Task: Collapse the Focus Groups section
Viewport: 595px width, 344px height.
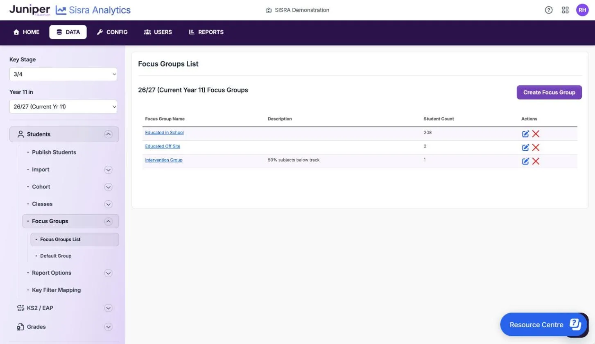Action: (108, 221)
